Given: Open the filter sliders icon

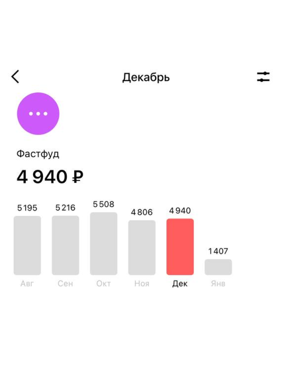Looking at the screenshot, I should tap(263, 77).
